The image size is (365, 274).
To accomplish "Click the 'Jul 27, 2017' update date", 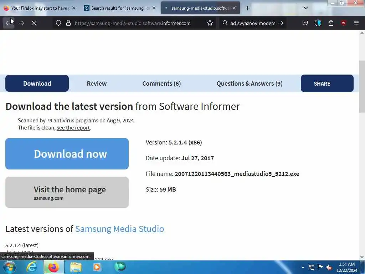I will click(197, 158).
